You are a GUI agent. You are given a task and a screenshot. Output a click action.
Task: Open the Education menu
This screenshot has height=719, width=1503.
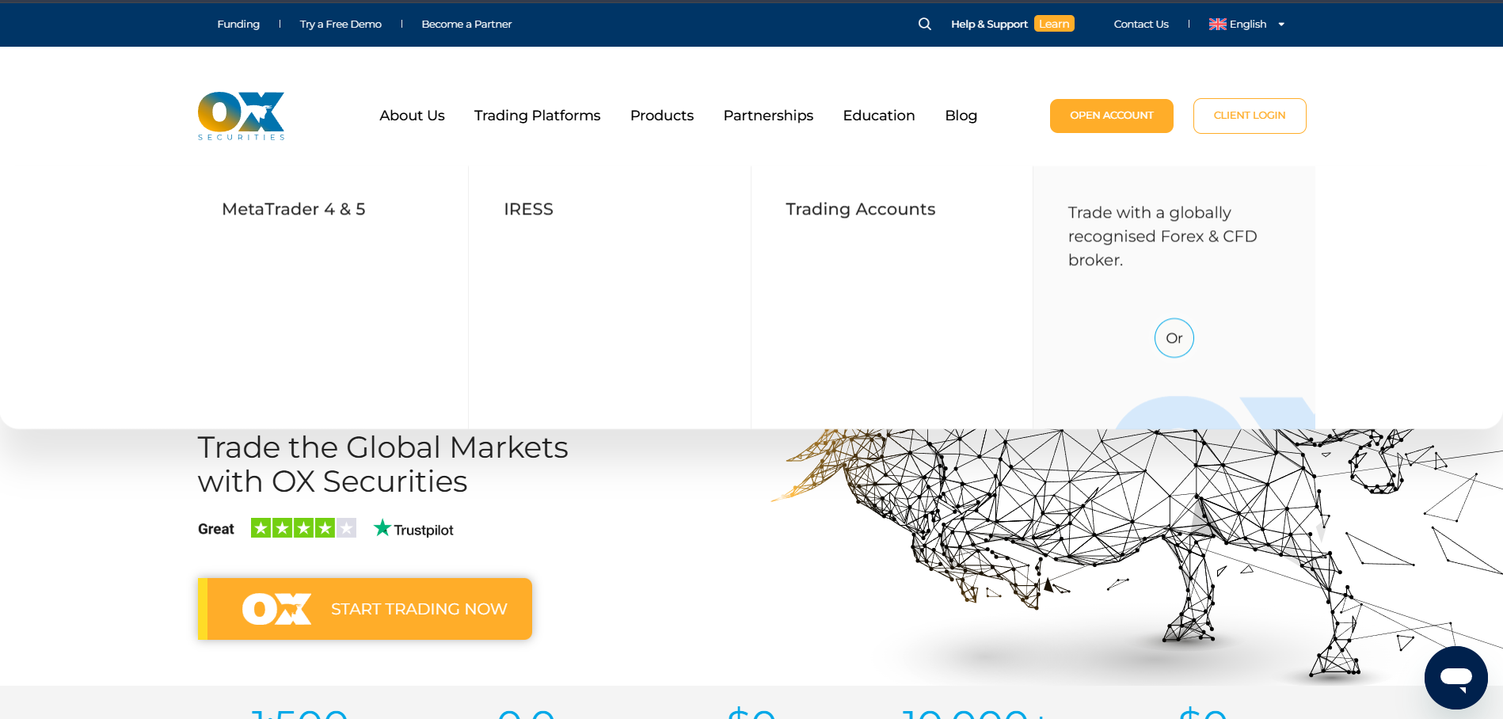879,116
